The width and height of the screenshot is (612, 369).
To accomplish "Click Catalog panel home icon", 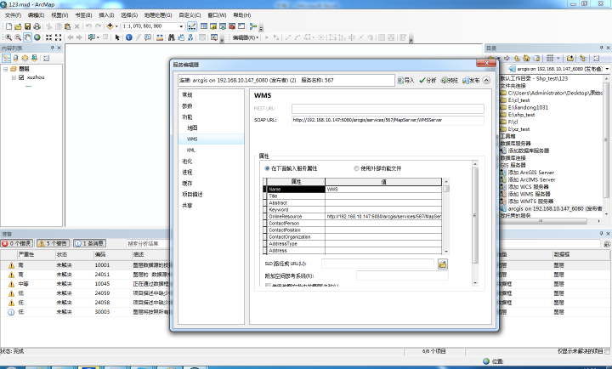I will (526, 58).
